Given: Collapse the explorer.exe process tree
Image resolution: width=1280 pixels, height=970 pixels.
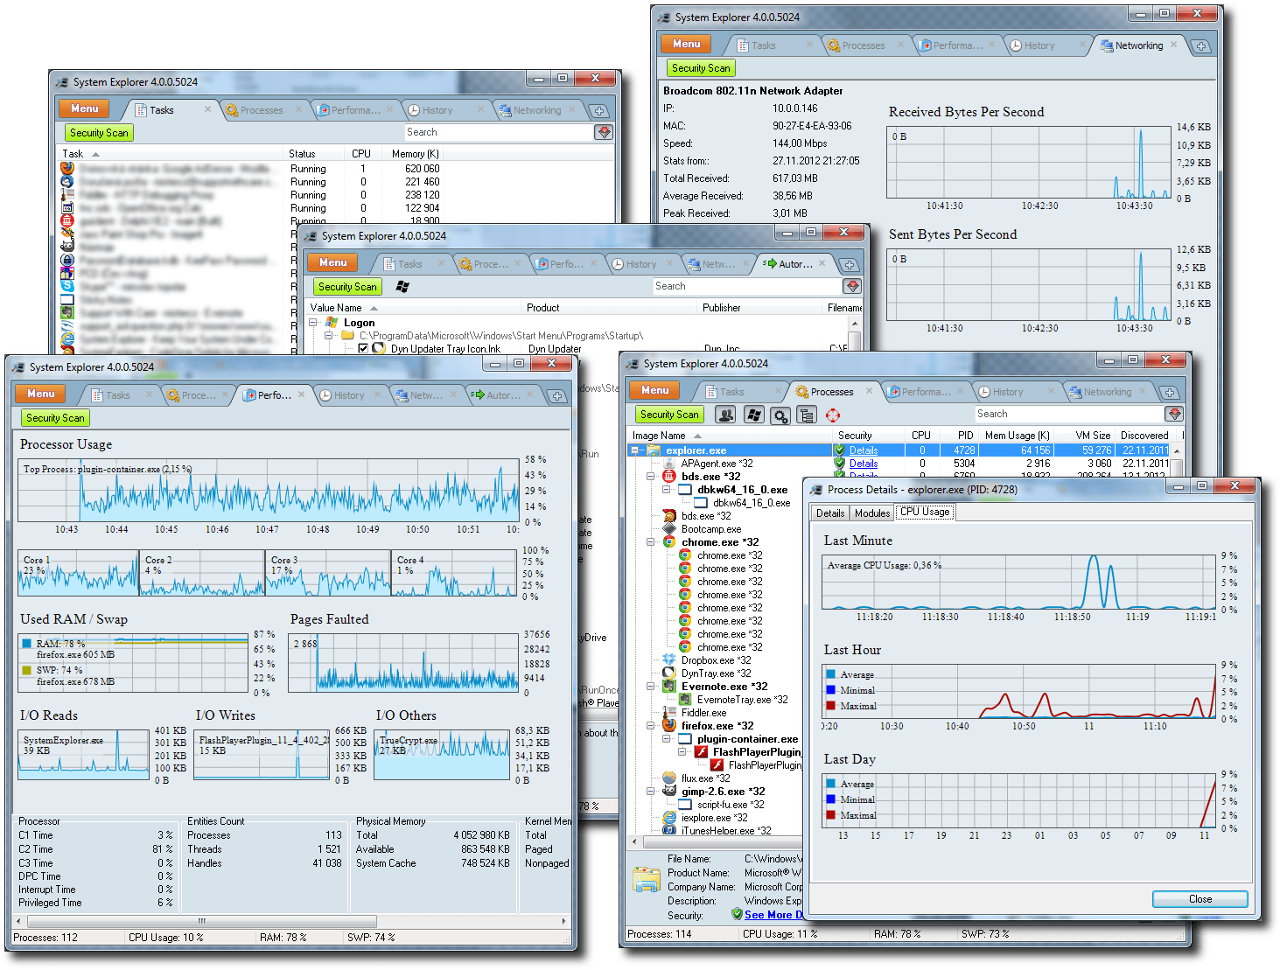Looking at the screenshot, I should point(636,450).
